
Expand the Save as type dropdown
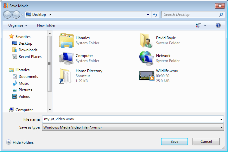(221, 127)
